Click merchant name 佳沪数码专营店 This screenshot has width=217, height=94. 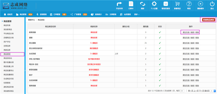pos(94,59)
